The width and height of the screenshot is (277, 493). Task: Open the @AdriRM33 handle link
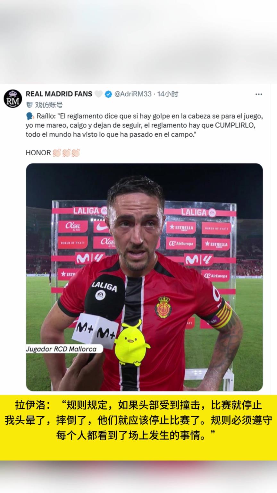coord(133,94)
